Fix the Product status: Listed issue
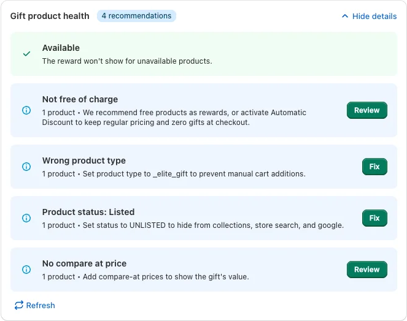This screenshot has height=321, width=407. (x=374, y=218)
